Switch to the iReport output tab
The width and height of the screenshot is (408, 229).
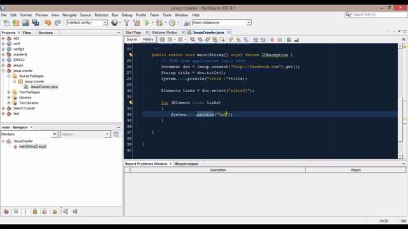tap(186, 164)
